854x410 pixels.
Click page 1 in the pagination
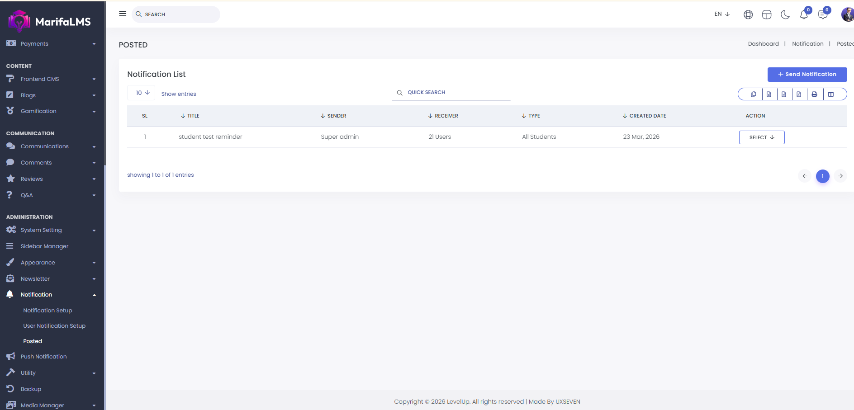(822, 176)
